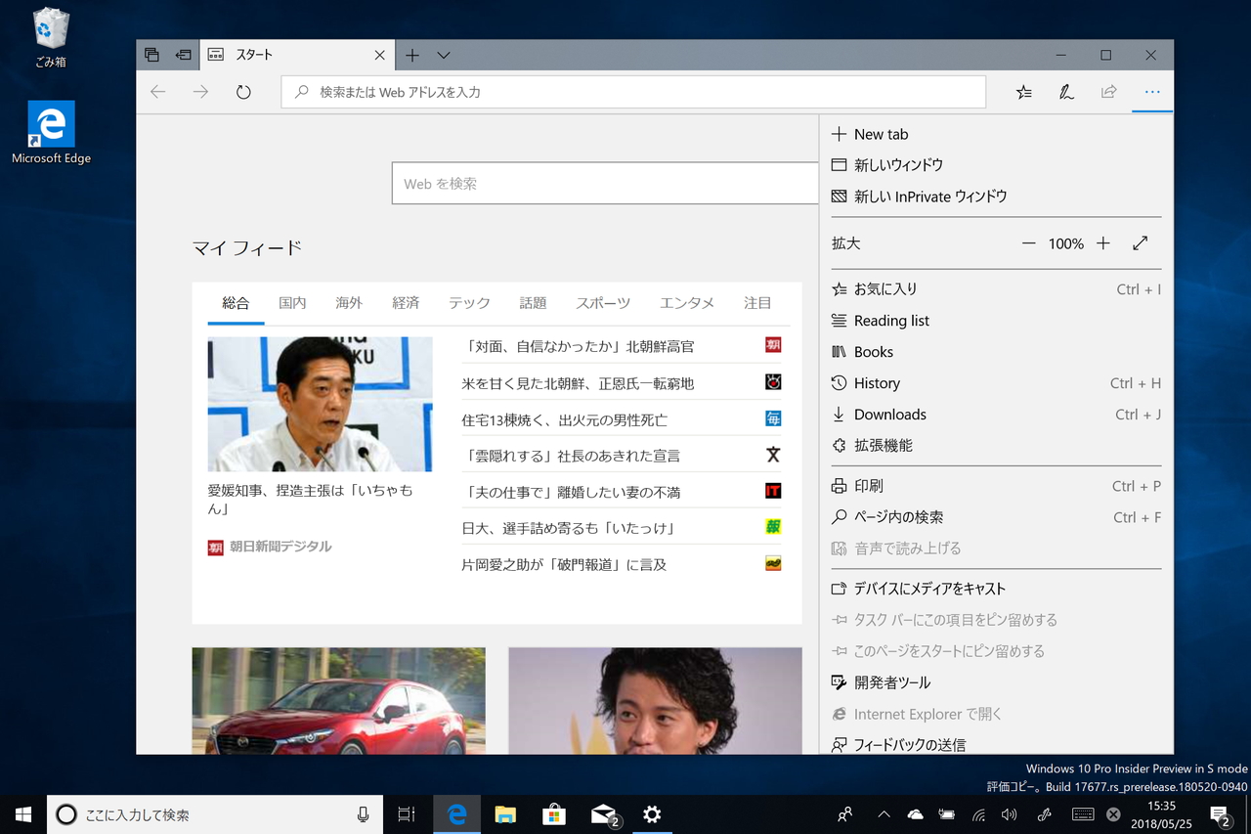Click the スタート tab title
This screenshot has height=834, width=1251.
254,56
